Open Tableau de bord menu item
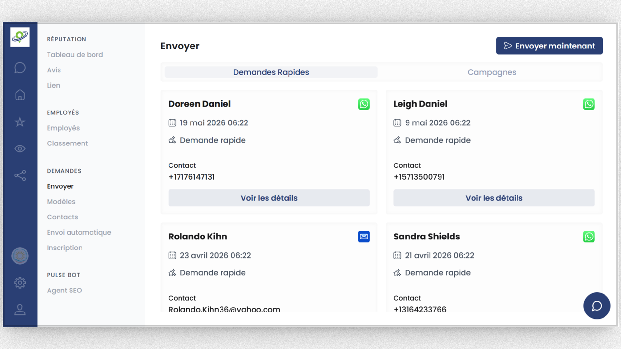The height and width of the screenshot is (349, 621). (75, 55)
